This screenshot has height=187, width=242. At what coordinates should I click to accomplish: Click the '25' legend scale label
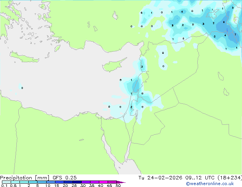pyautogui.click(x=74, y=185)
